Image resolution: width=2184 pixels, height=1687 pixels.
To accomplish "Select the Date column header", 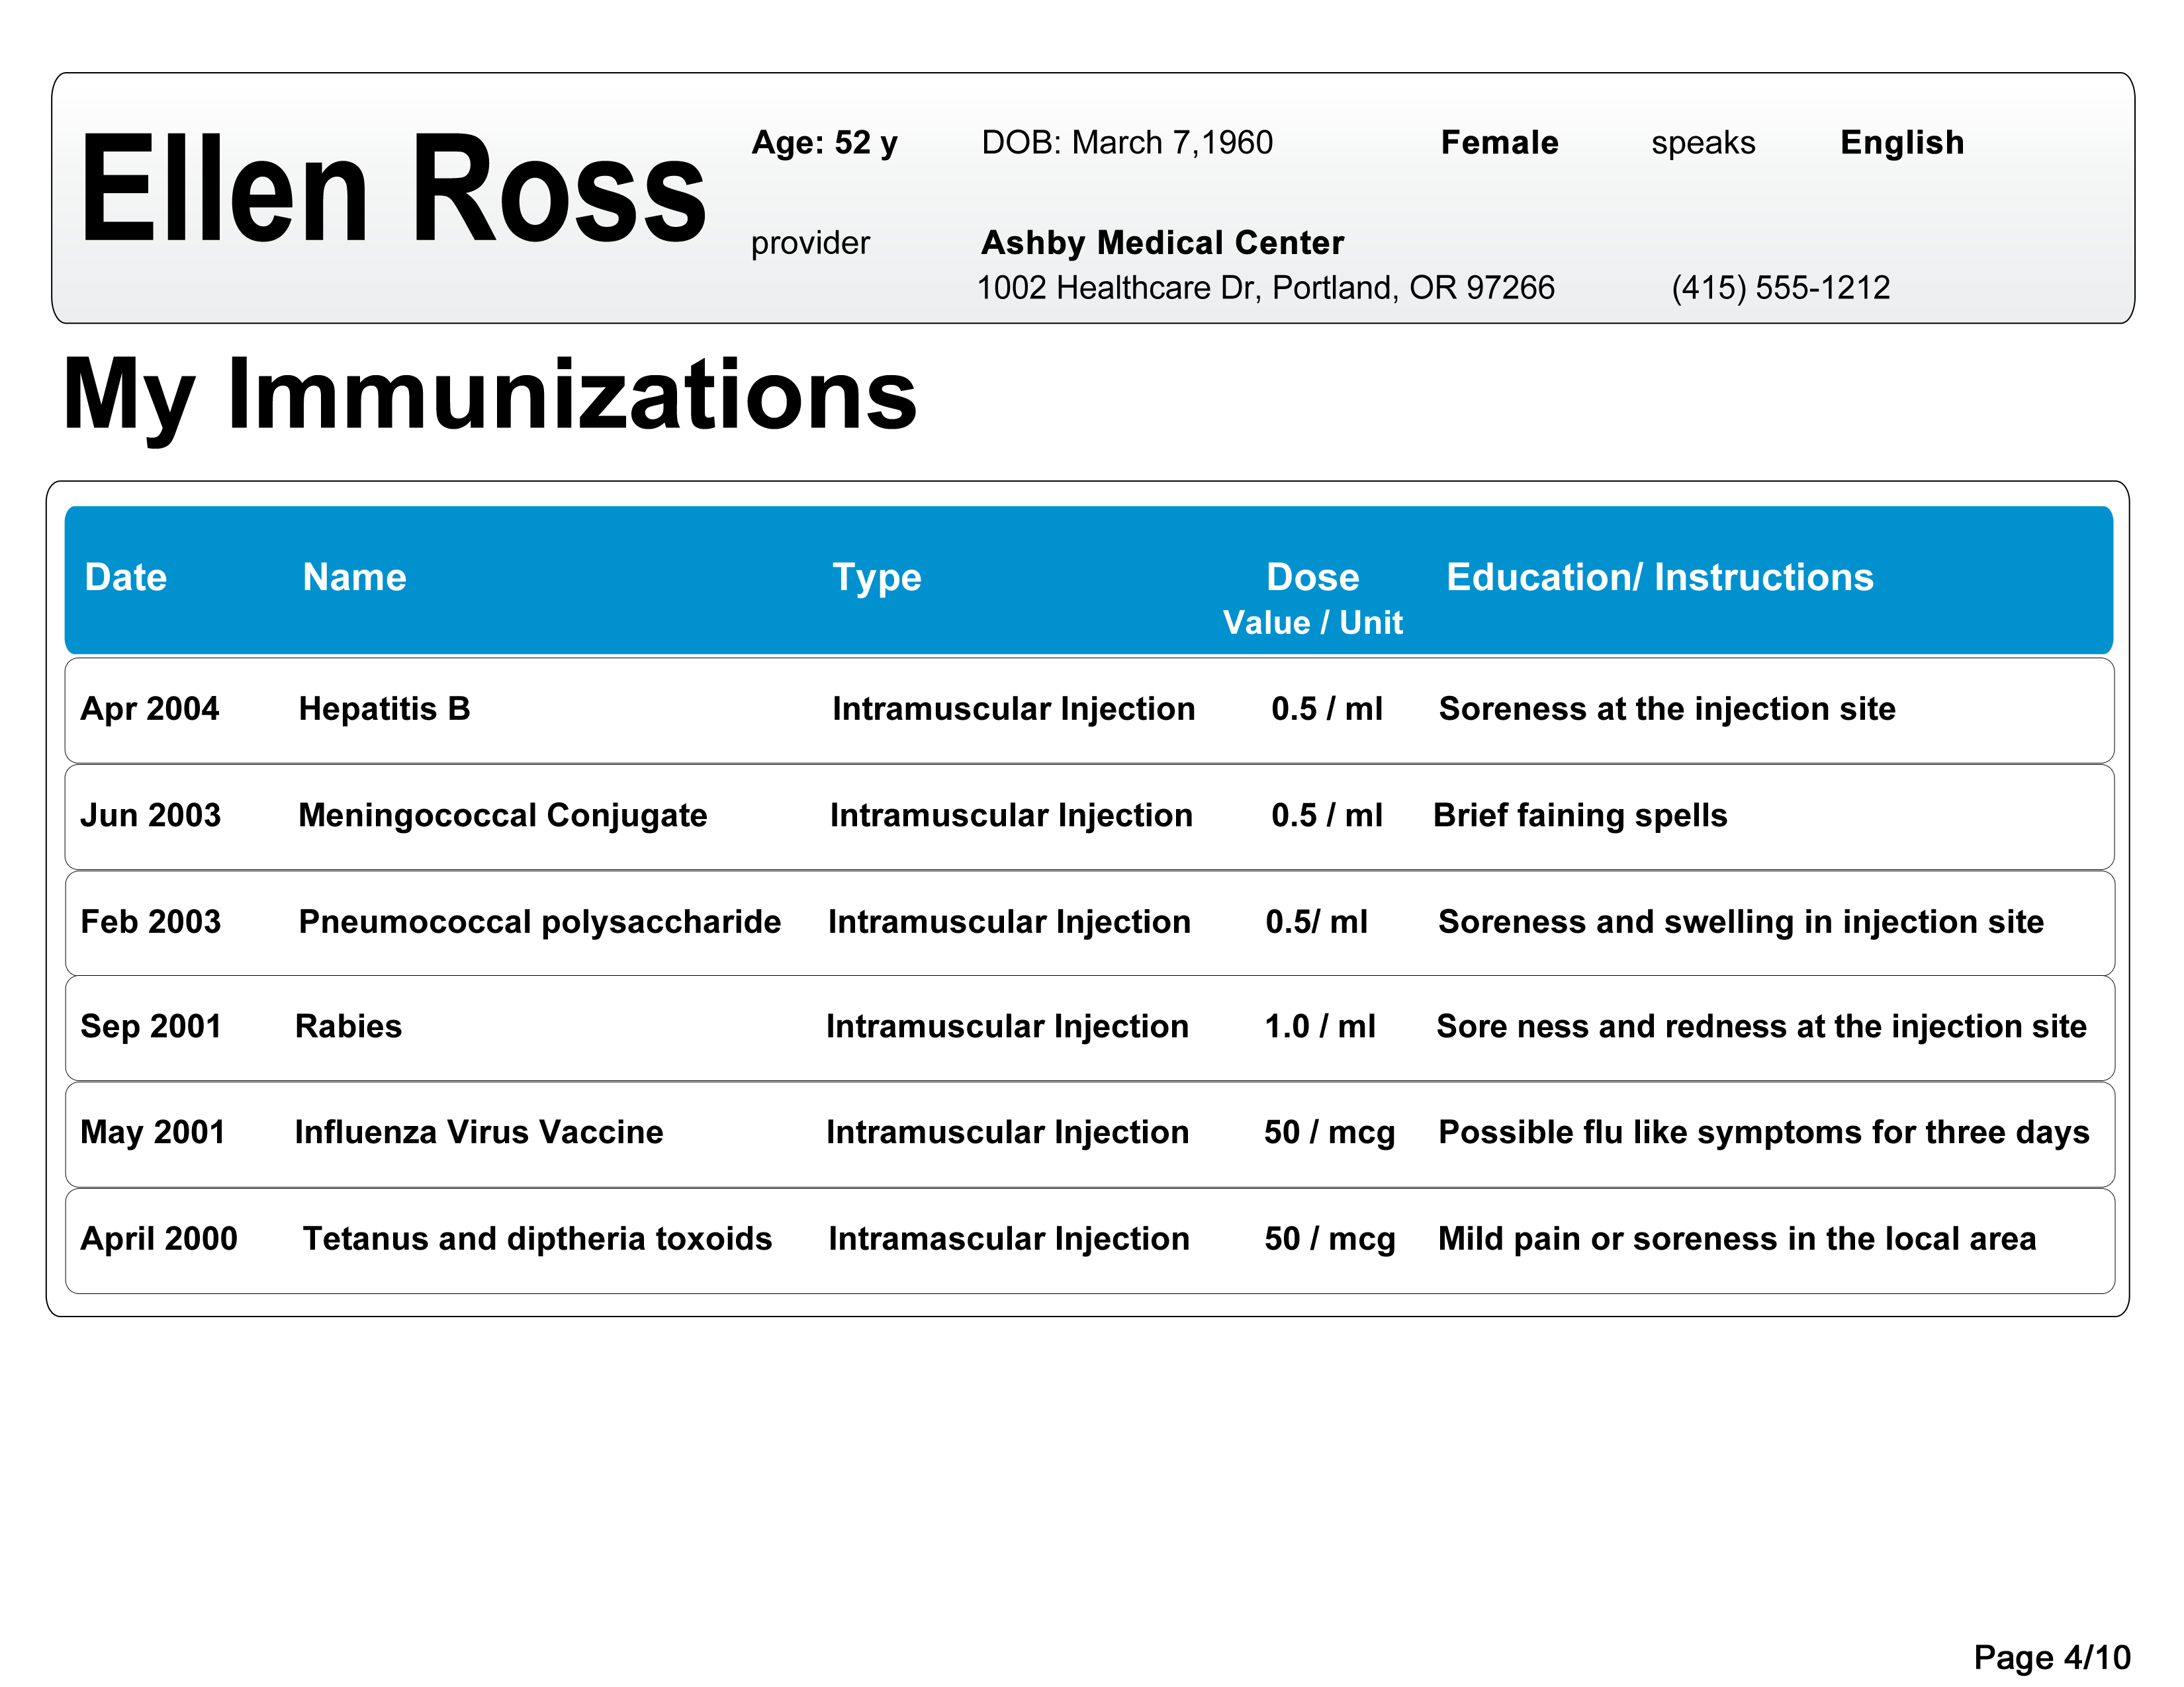I will (126, 578).
